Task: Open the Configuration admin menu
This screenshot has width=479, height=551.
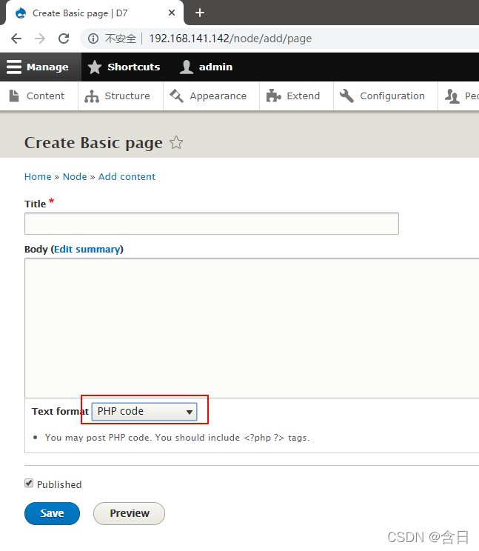Action: pos(383,96)
